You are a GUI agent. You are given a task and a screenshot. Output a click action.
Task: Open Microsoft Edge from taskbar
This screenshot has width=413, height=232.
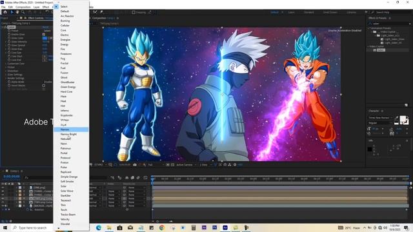point(99,227)
